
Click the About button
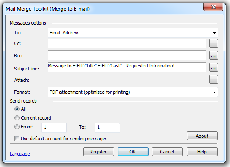(x=202, y=136)
